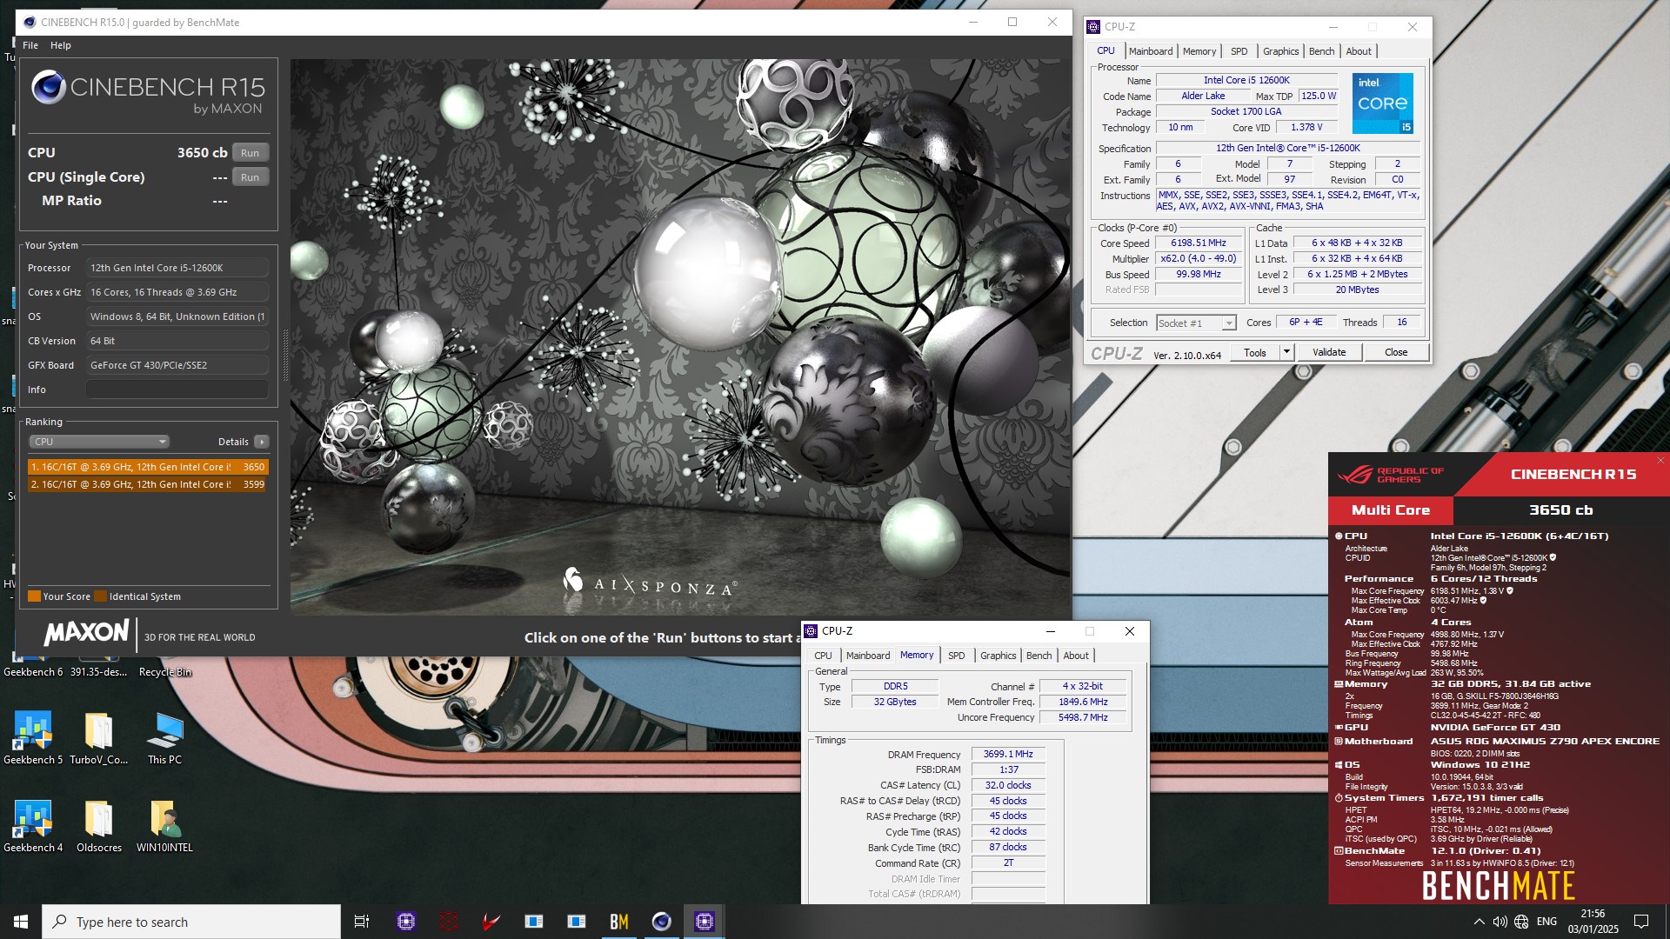Run the CPU multi-core benchmark
This screenshot has width=1670, height=939.
[x=250, y=153]
